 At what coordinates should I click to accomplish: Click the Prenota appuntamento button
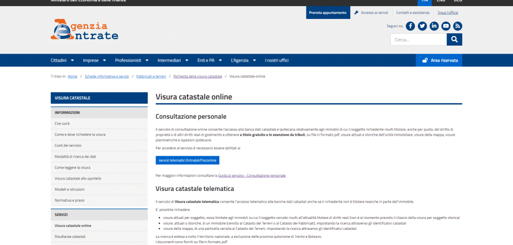[328, 13]
